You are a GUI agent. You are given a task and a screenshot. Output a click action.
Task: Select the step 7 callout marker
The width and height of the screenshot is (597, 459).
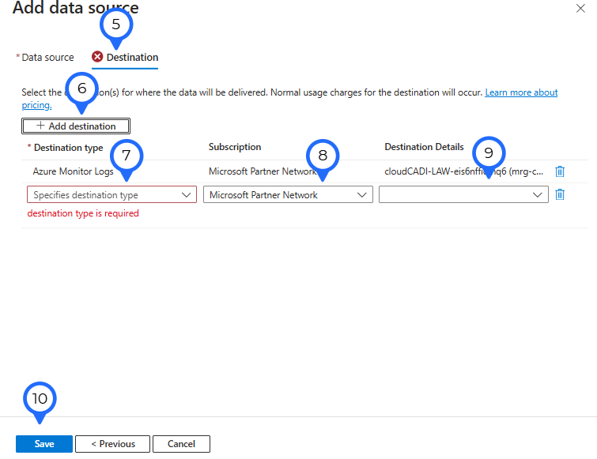[126, 156]
